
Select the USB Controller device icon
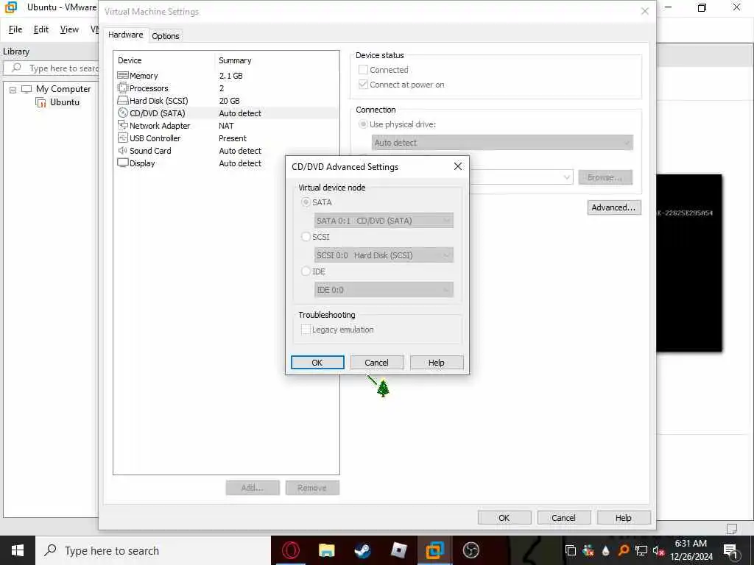(x=123, y=138)
